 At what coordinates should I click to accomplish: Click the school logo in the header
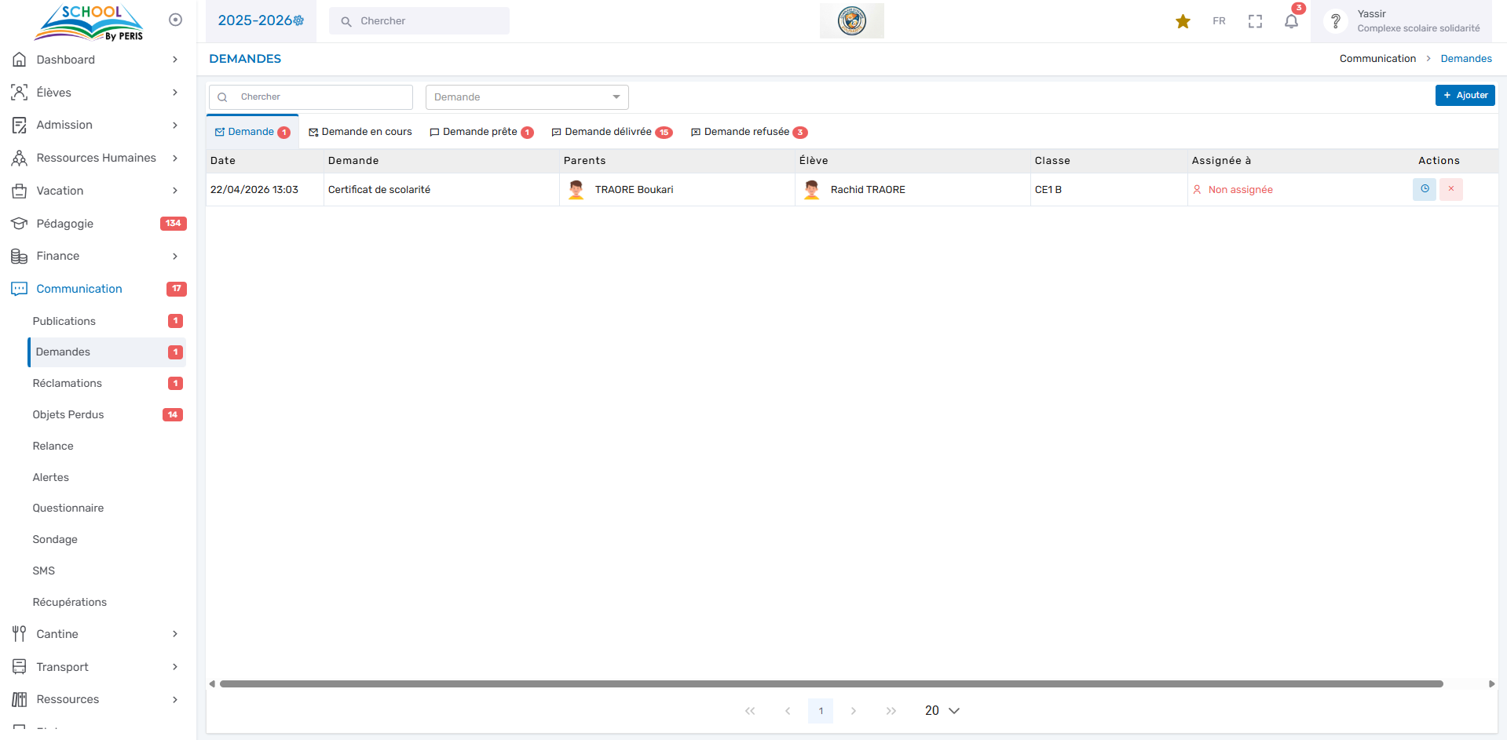(x=851, y=20)
